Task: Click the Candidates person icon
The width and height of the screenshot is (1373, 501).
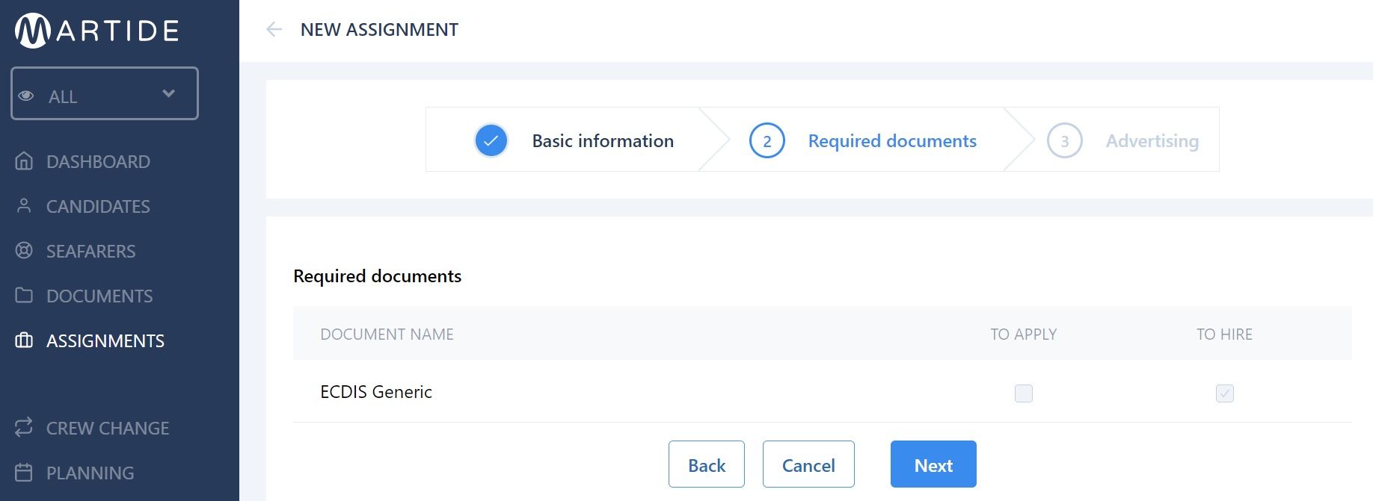Action: pyautogui.click(x=24, y=205)
